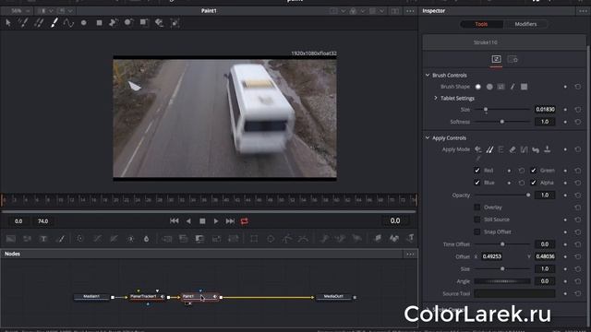
Task: Toggle keyframe dot for Brush Size
Action: [x=565, y=110]
